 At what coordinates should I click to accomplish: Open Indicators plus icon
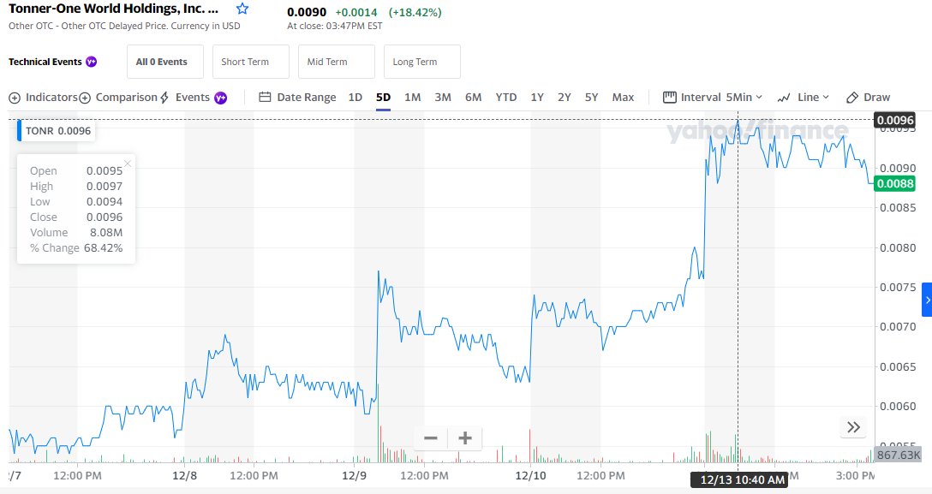click(15, 98)
